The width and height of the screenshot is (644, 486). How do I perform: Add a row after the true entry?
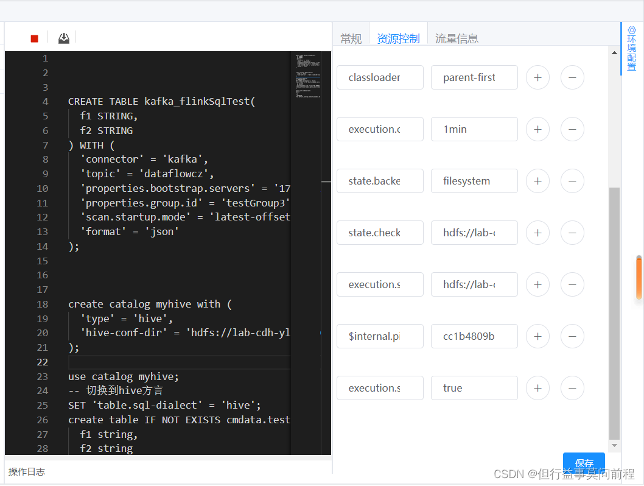point(537,388)
